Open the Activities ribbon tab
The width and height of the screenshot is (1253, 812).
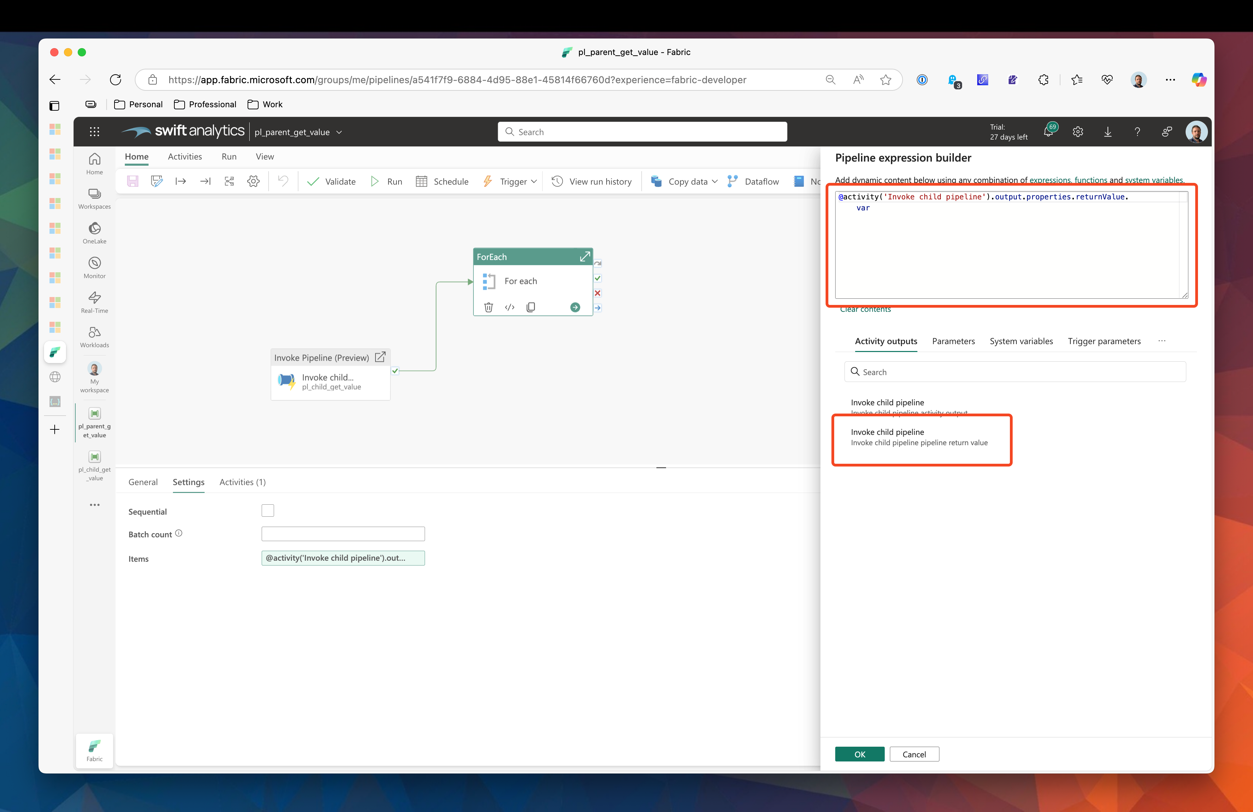click(185, 156)
